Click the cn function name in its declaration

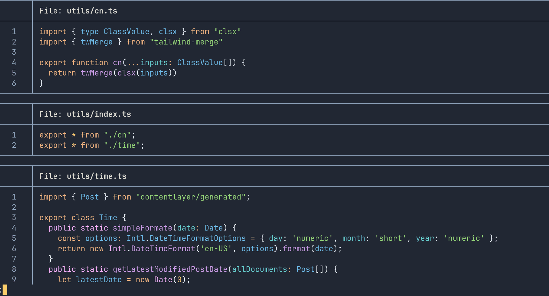click(117, 63)
